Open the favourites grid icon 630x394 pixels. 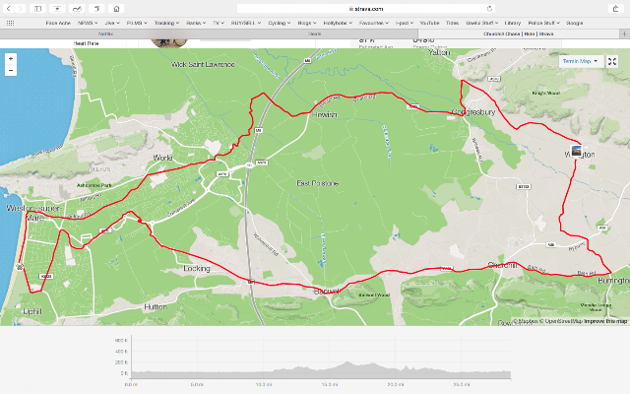11,23
